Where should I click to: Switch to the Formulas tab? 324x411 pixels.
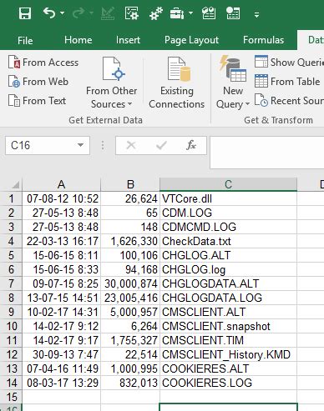tap(263, 40)
